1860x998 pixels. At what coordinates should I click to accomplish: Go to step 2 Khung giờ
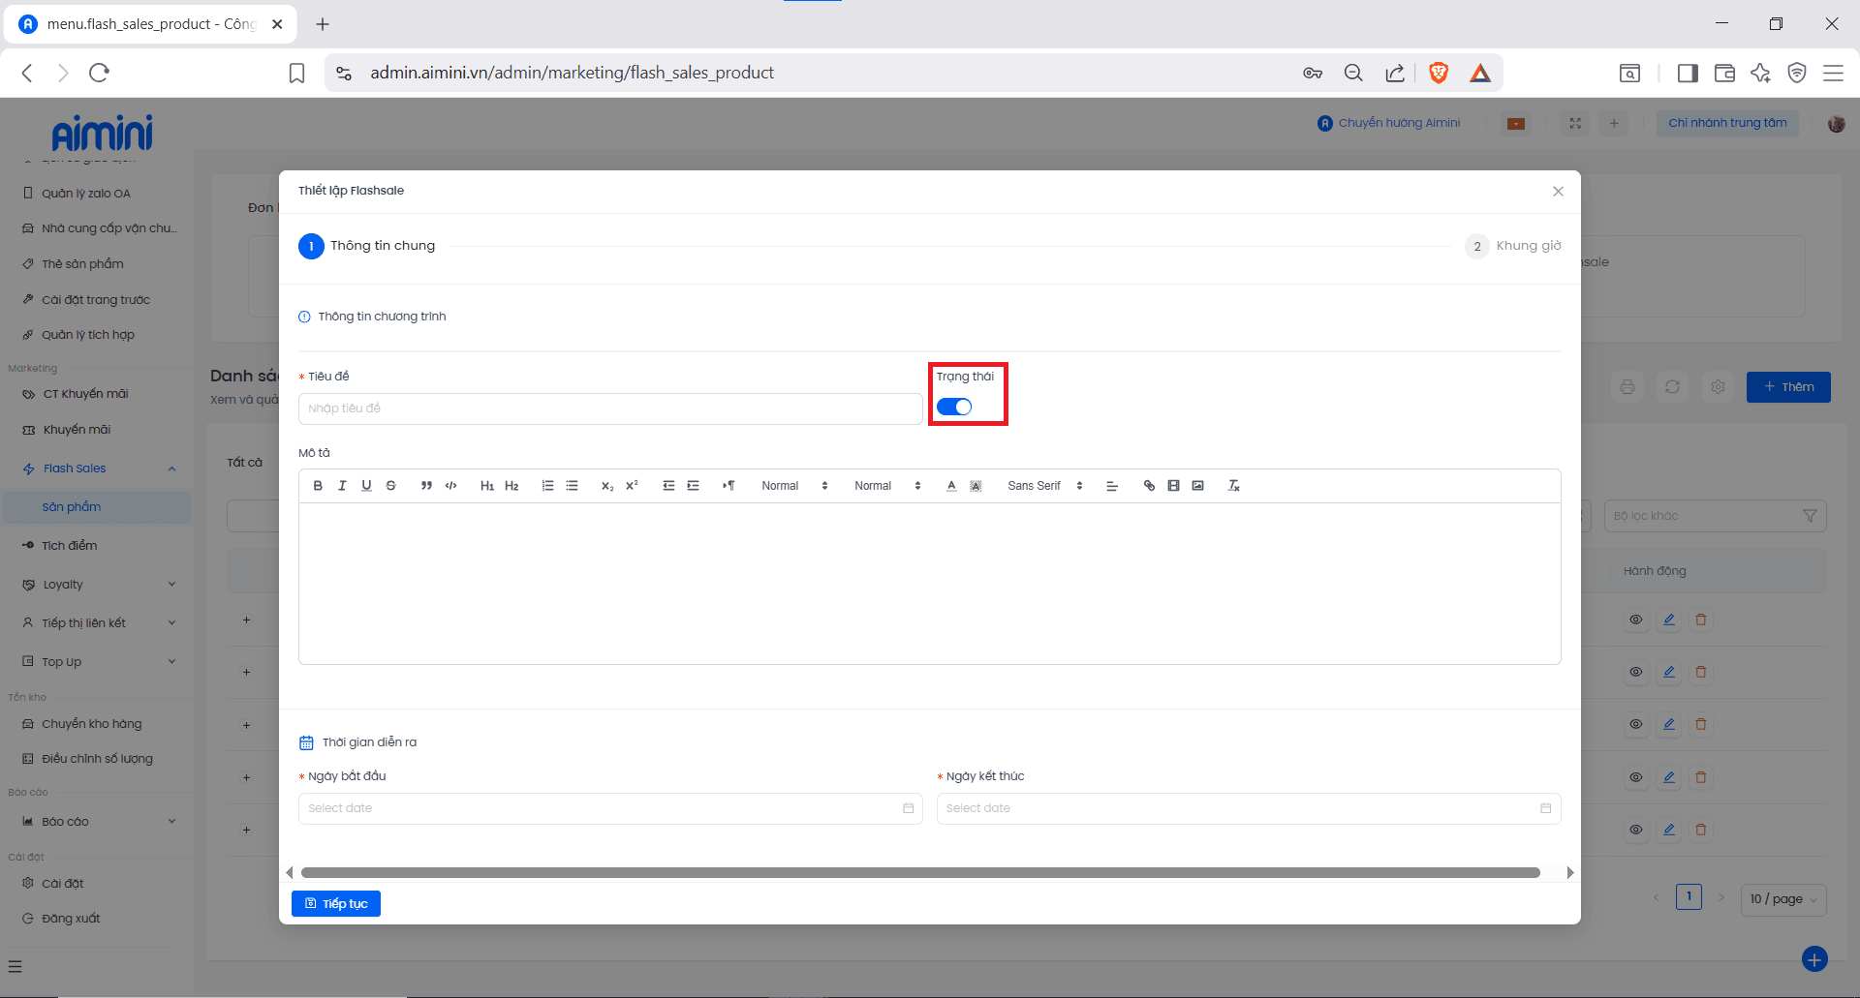[x=1513, y=246]
